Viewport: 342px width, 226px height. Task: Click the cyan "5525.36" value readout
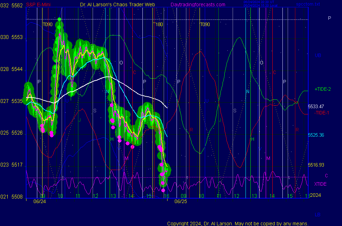(316, 135)
